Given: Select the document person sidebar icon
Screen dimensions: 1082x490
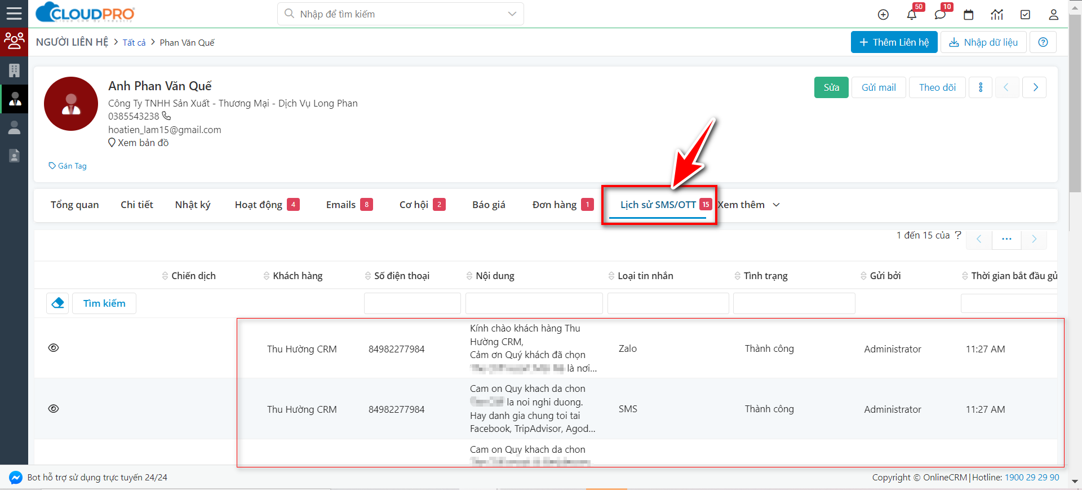Looking at the screenshot, I should click(14, 156).
